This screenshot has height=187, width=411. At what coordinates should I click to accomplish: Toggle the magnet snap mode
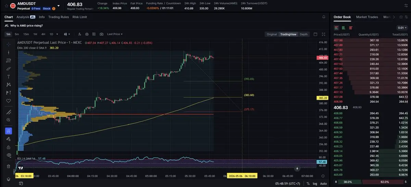coord(9,131)
